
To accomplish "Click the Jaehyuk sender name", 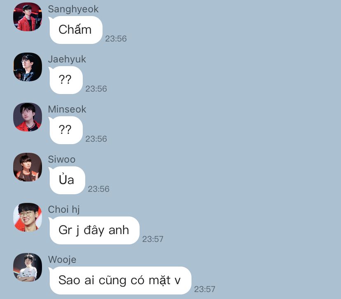I will pyautogui.click(x=67, y=59).
